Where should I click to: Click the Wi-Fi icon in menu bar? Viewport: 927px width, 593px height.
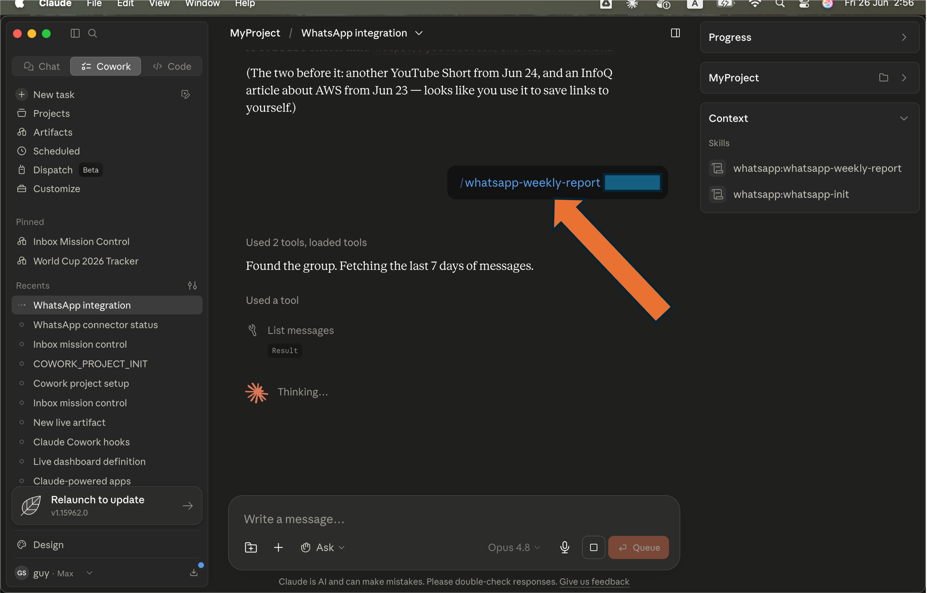click(x=755, y=4)
